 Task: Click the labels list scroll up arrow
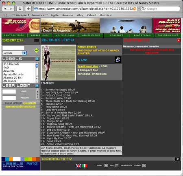[x=37, y=78]
